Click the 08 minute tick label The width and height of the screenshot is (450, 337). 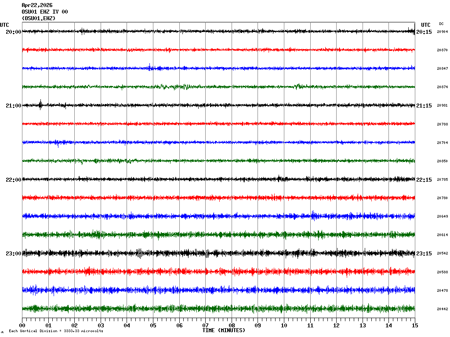(x=232, y=326)
